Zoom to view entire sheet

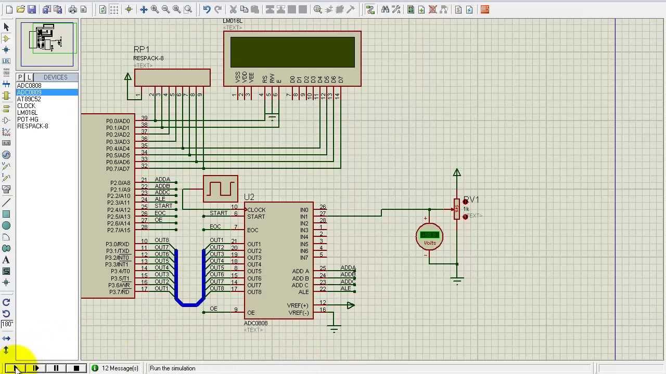pyautogui.click(x=176, y=9)
